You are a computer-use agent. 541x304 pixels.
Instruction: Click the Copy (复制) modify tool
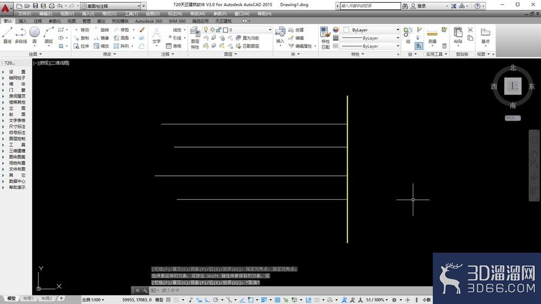pos(82,38)
